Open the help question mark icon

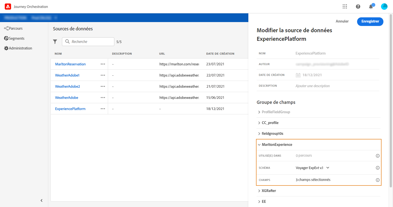[358, 7]
